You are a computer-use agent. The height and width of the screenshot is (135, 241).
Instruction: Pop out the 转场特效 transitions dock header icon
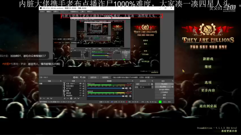152,81
